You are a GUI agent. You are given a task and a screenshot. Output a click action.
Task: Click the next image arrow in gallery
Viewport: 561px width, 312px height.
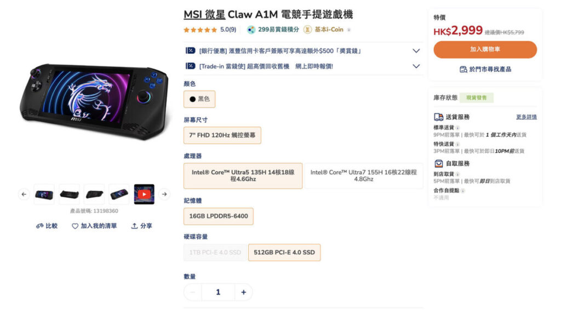click(164, 194)
